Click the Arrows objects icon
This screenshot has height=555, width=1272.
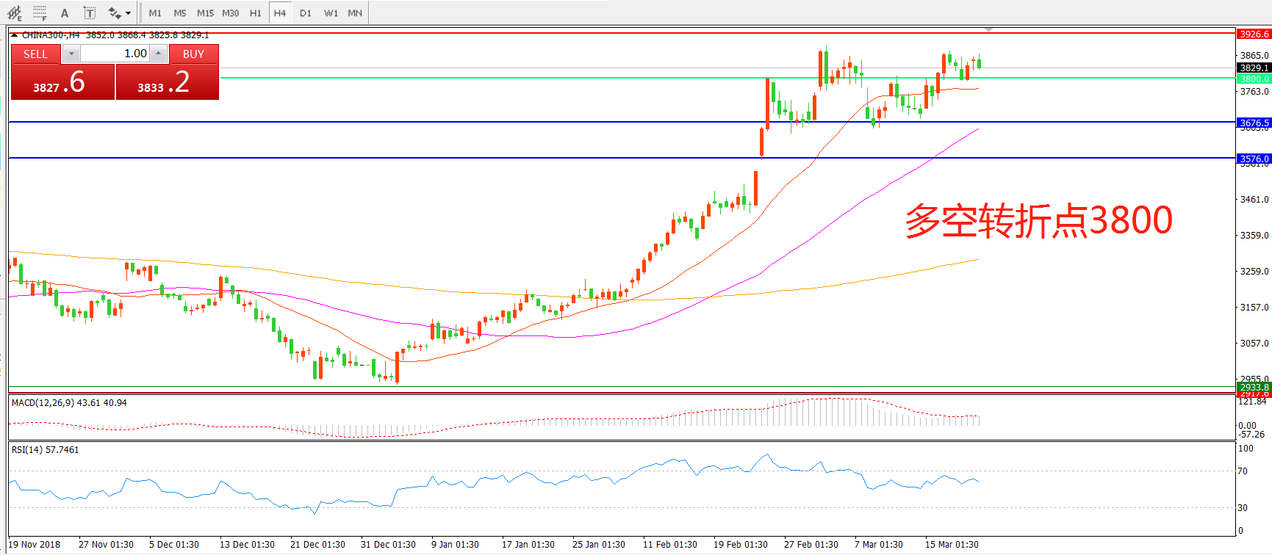pos(114,12)
